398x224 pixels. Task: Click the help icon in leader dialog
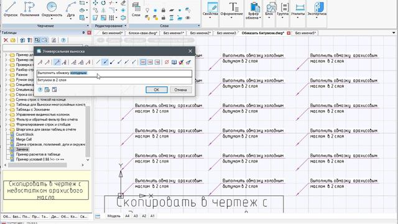pos(40,90)
